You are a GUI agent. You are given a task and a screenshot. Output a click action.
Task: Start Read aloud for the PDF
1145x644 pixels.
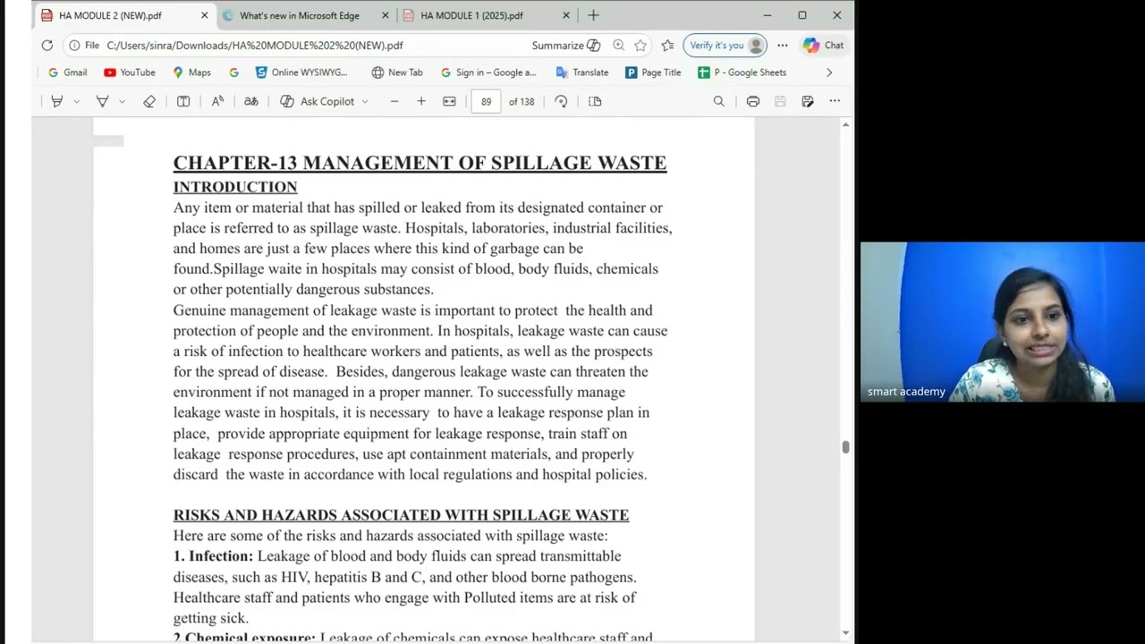coord(217,101)
